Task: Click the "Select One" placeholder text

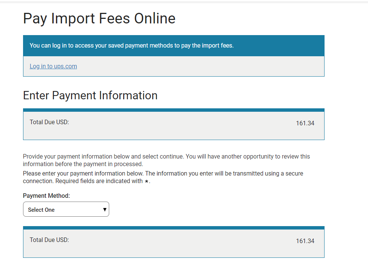Action: coord(41,210)
